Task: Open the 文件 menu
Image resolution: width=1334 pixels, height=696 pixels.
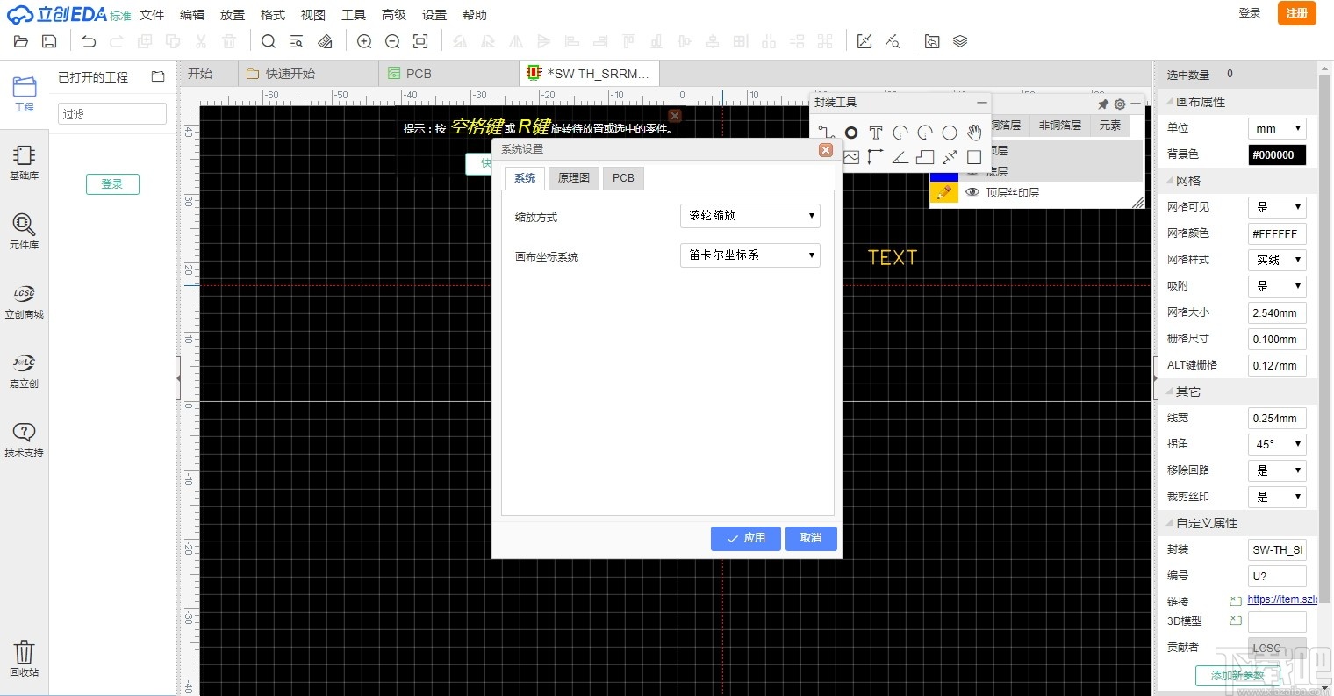Action: [x=152, y=15]
